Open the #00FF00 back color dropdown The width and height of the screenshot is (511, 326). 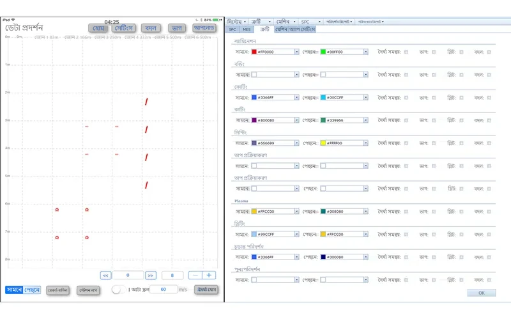click(x=365, y=52)
